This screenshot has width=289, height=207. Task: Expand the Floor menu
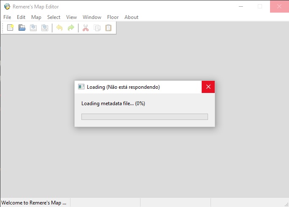[113, 17]
